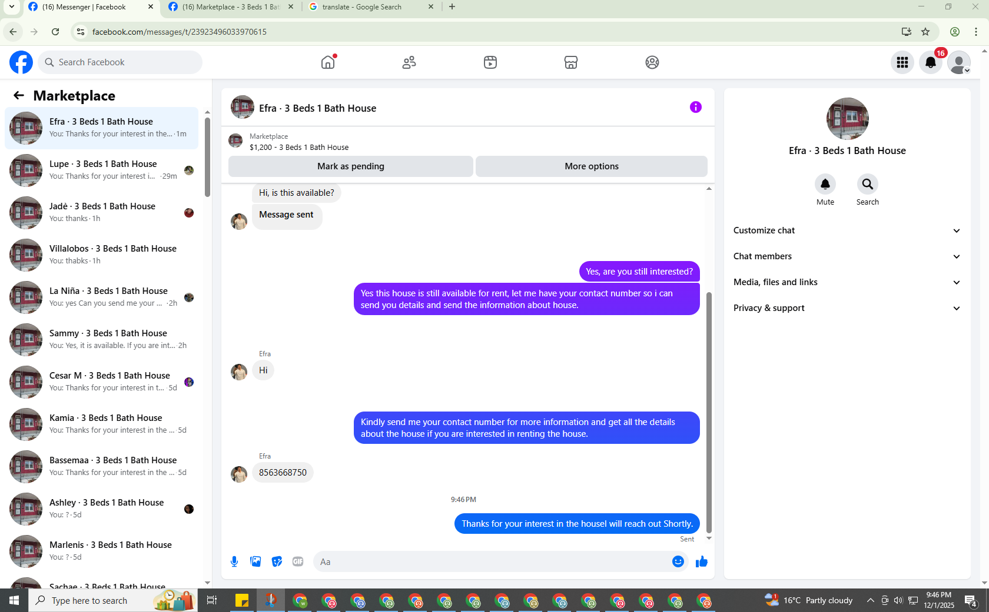Choose a GIF with the GIF icon
Screen dimensions: 989x612
coord(298,561)
